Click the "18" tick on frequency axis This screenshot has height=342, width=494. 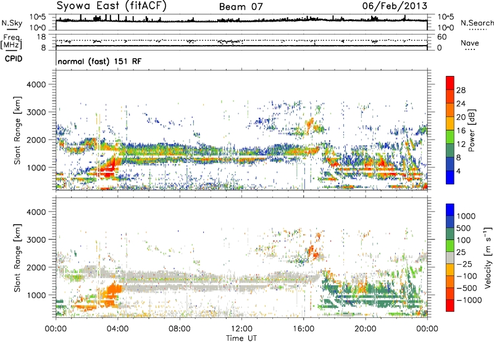point(41,37)
